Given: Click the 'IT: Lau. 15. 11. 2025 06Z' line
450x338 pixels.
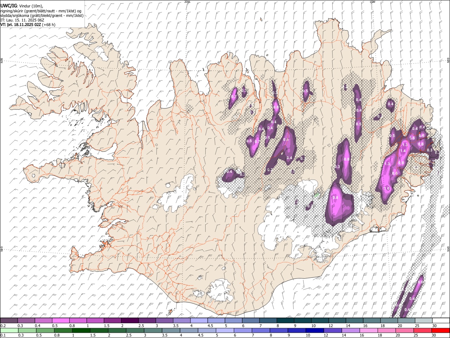Looking at the screenshot, I should pos(22,20).
